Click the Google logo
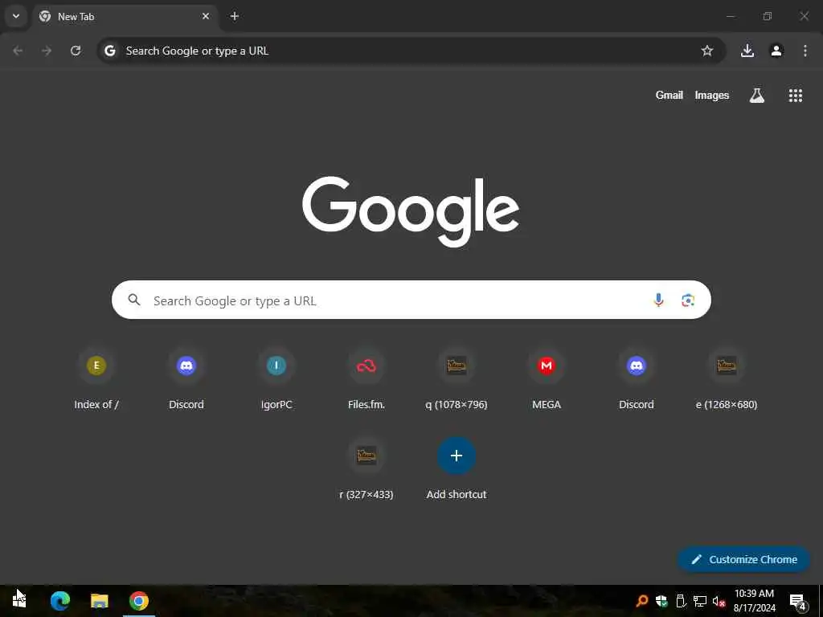 pyautogui.click(x=411, y=211)
